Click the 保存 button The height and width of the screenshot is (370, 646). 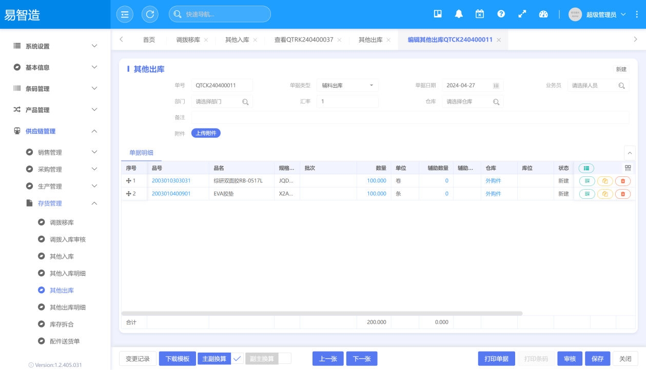[x=597, y=359]
